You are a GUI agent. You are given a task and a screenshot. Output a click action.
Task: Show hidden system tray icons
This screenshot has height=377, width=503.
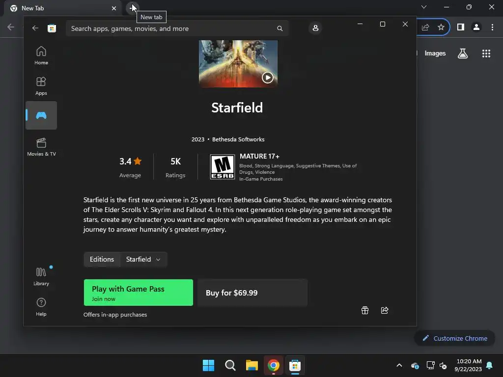[399, 365]
